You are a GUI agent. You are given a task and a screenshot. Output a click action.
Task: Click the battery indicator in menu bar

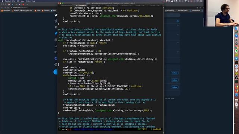(199, 1)
